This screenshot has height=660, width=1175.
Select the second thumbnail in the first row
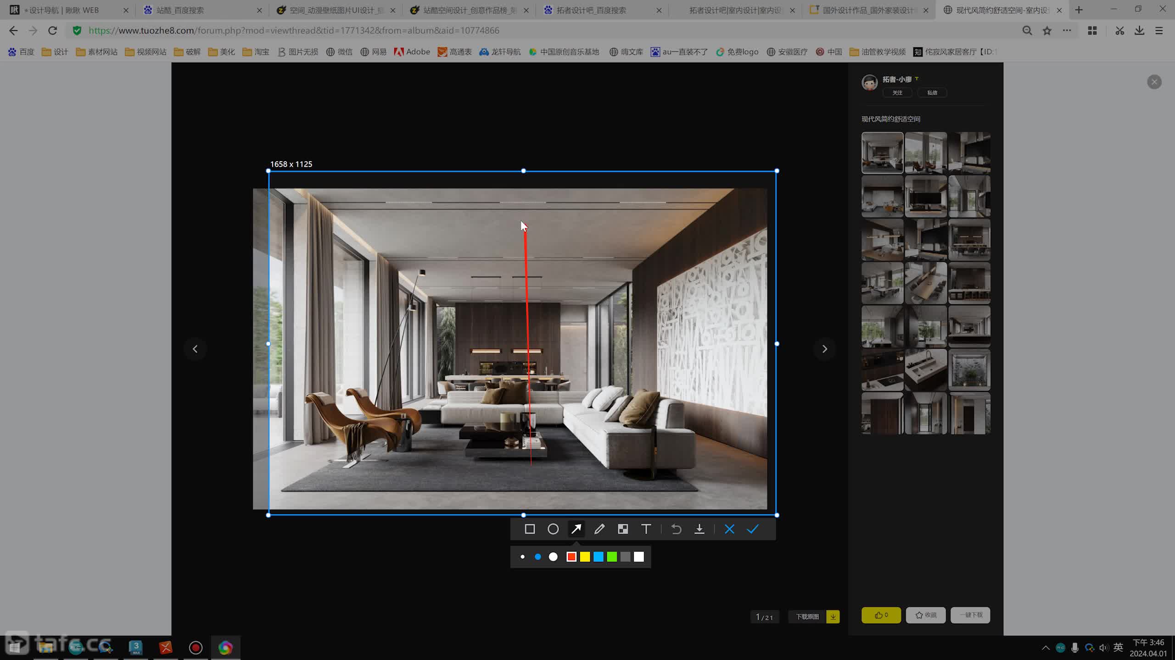pos(926,153)
